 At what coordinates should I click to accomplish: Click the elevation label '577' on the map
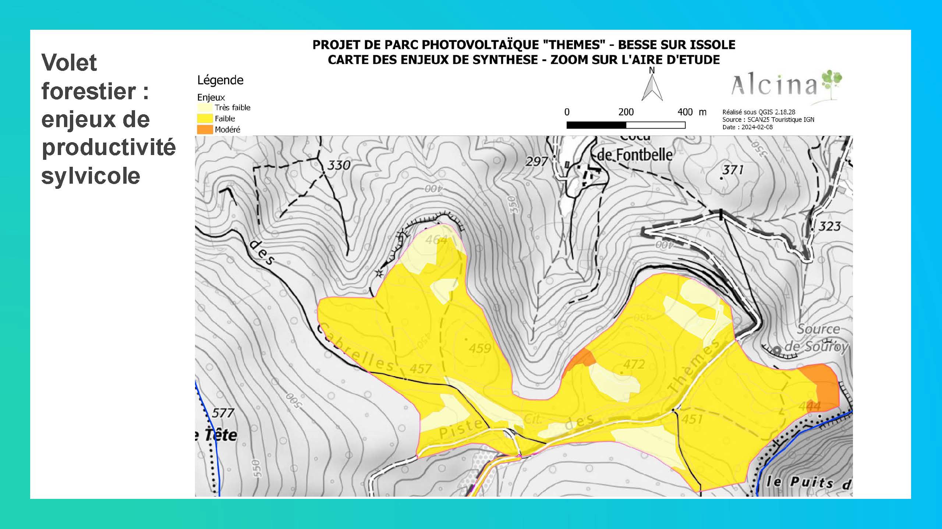pyautogui.click(x=223, y=413)
